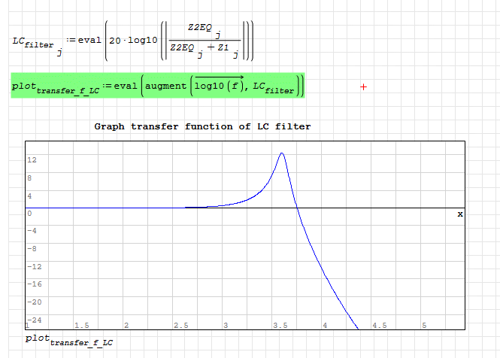Select the eval function in the first formula
Screen dimensions: 500x358
click(x=90, y=39)
